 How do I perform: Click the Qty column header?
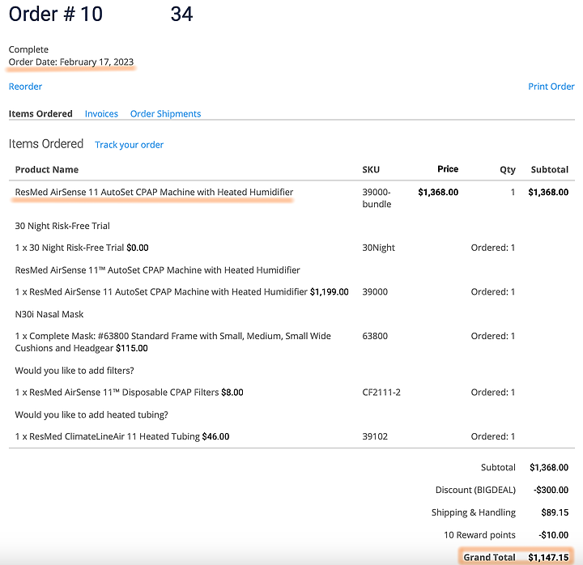pos(508,170)
